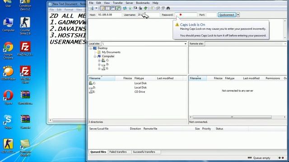Click the Username input field

148,15
